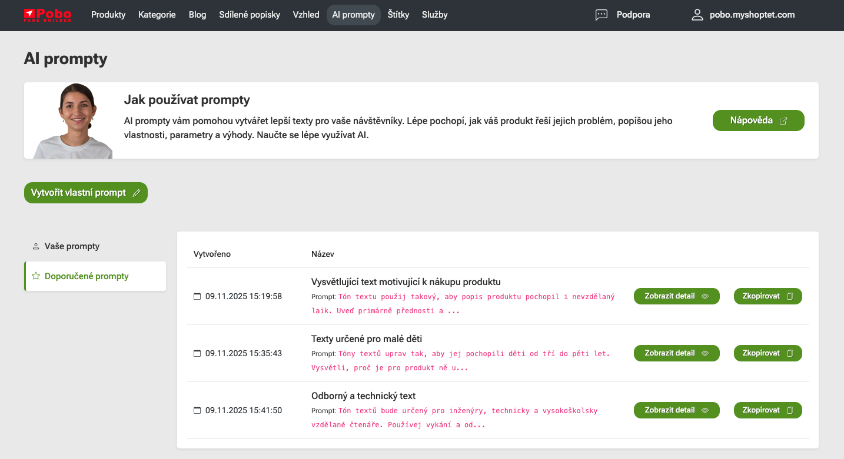
Task: Open the pobo.myshoptet.com account menu
Action: [752, 15]
